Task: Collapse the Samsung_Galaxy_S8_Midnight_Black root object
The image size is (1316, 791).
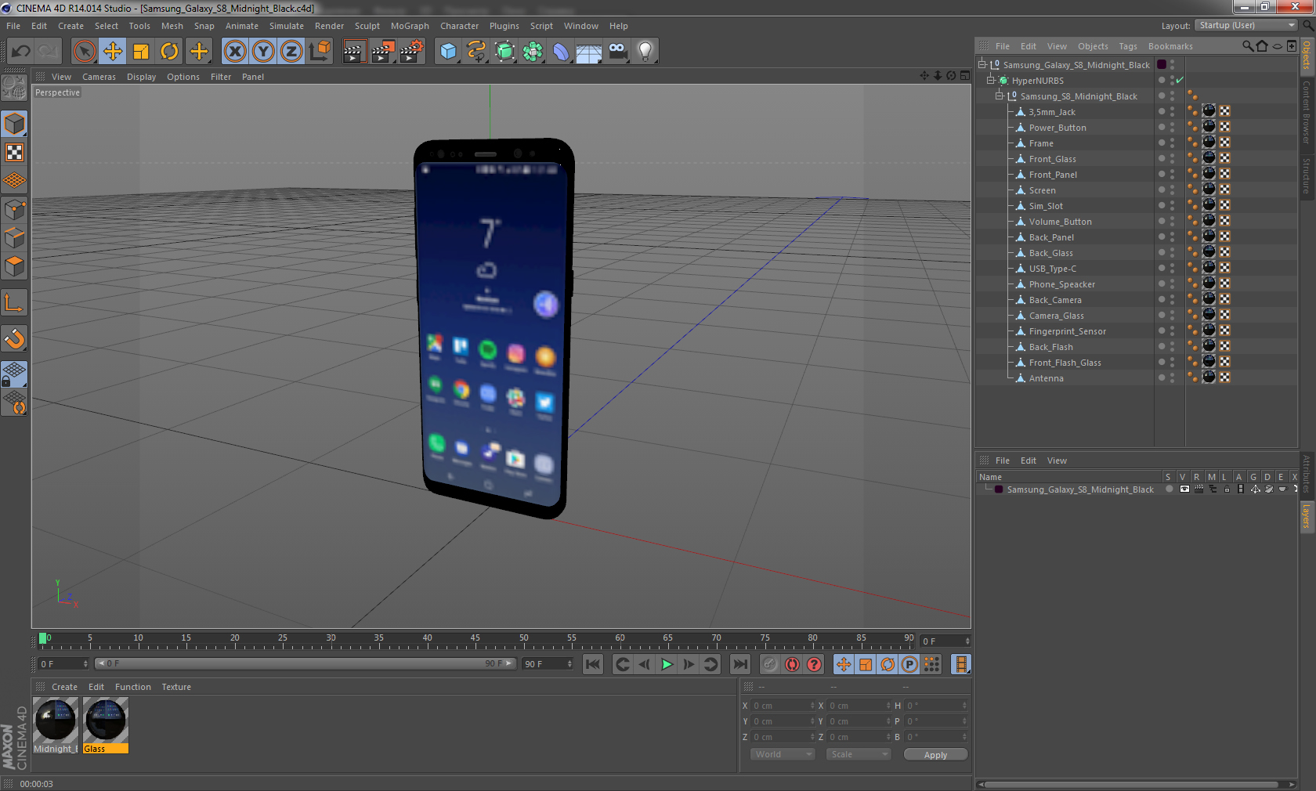Action: 982,64
